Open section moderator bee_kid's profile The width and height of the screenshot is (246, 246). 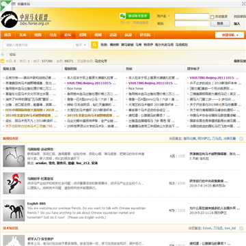point(230,228)
